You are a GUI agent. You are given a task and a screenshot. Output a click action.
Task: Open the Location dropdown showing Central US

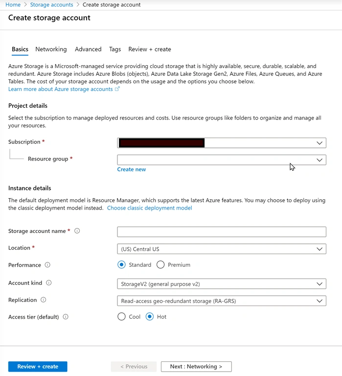tap(222, 249)
